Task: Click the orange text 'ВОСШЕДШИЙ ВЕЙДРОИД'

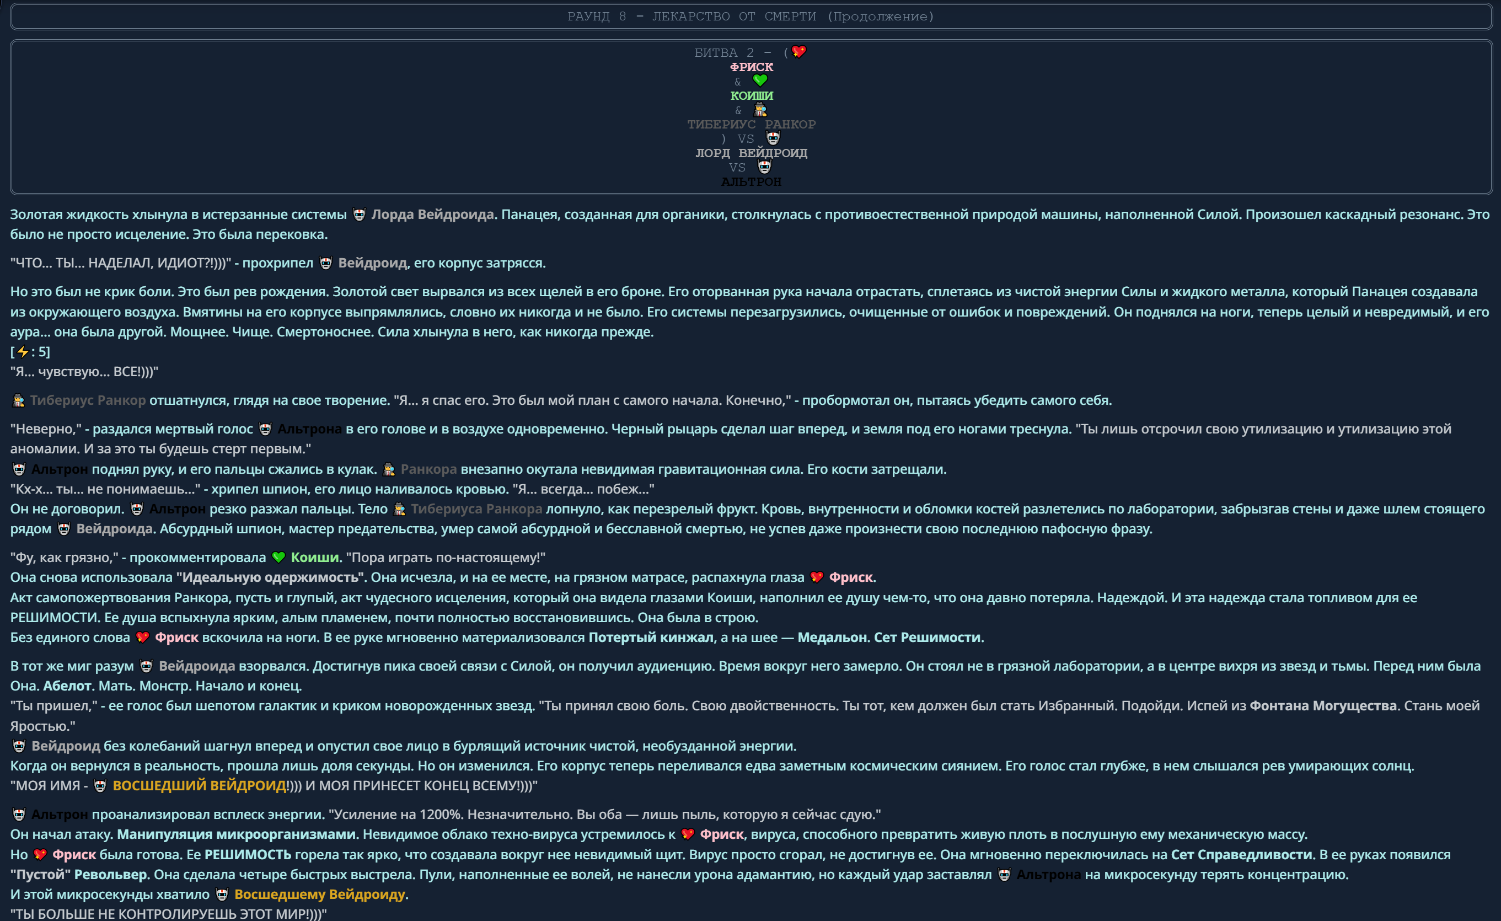Action: pos(199,786)
